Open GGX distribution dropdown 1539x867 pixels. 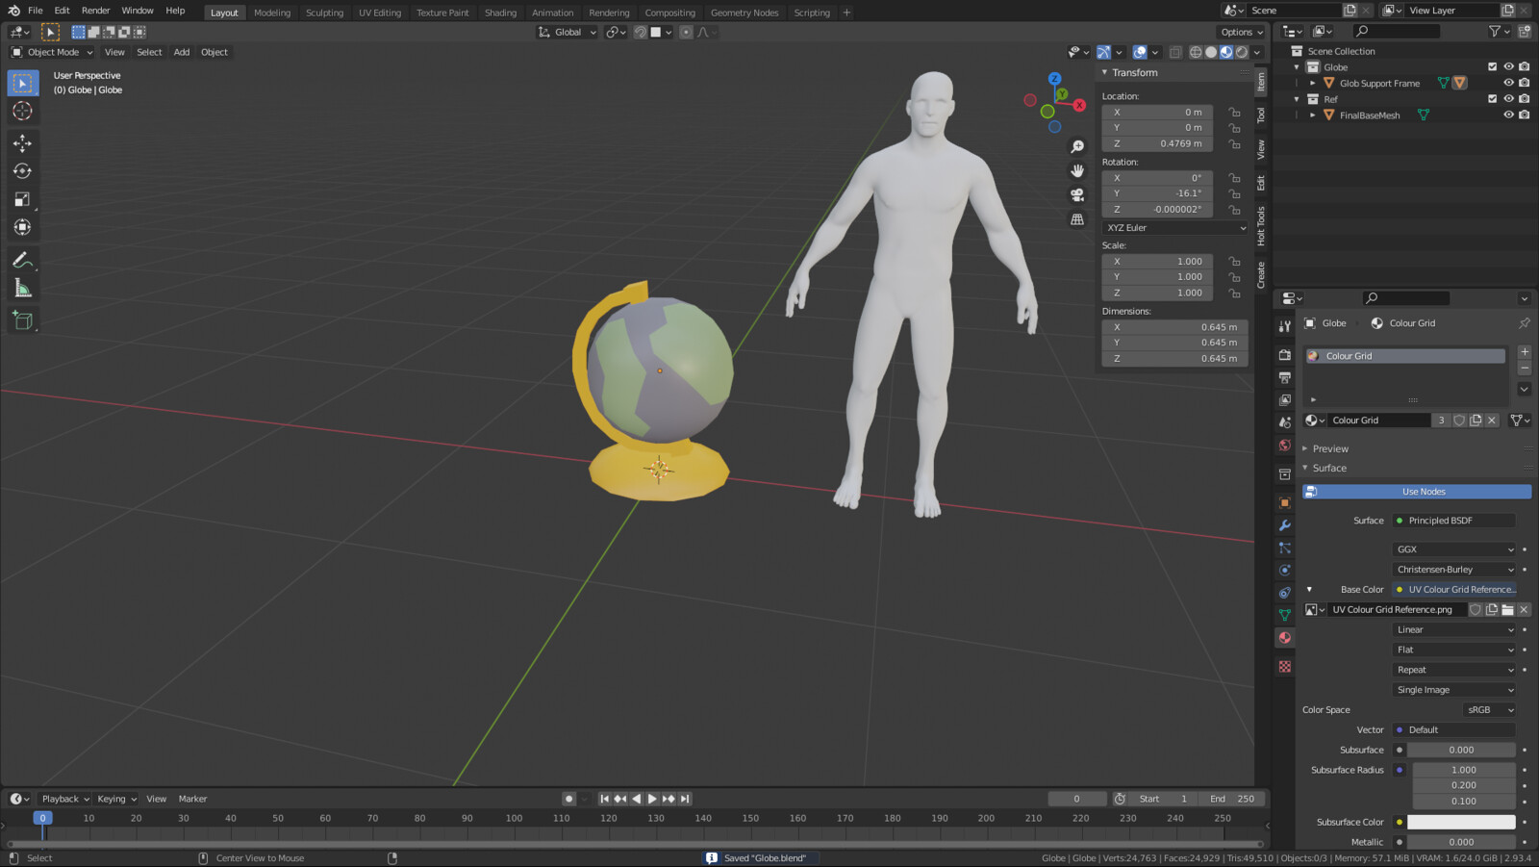click(x=1454, y=549)
